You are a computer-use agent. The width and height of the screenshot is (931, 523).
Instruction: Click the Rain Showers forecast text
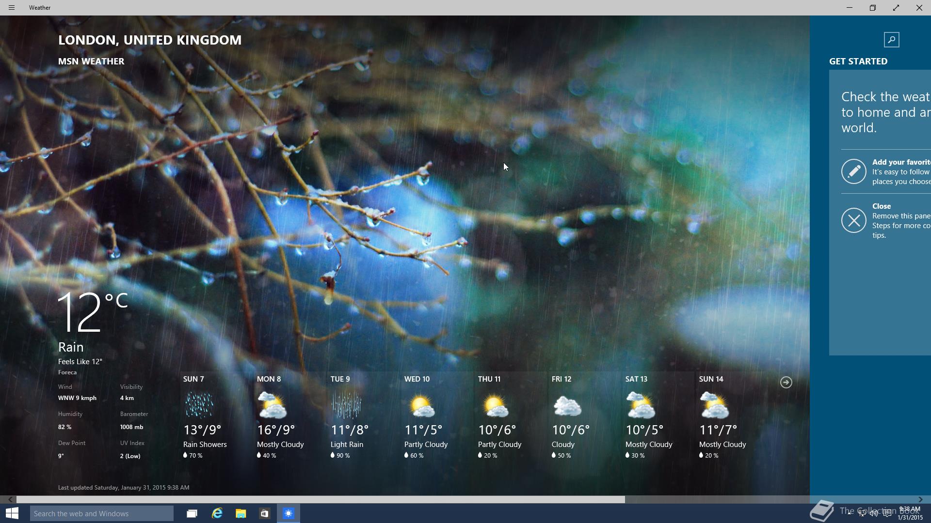pos(205,444)
